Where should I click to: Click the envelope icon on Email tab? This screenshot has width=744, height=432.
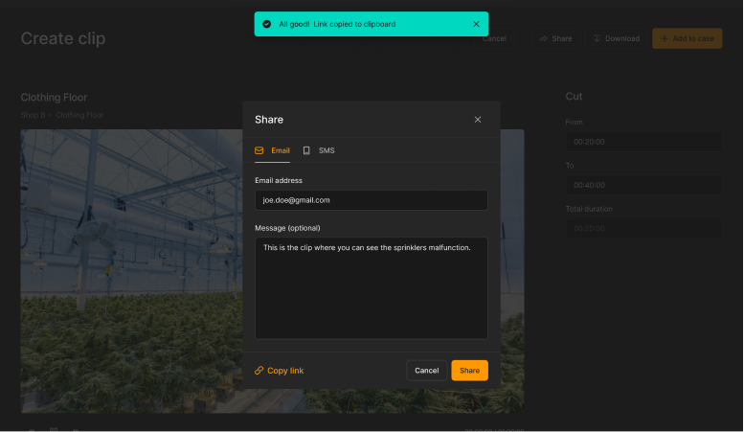pos(259,150)
